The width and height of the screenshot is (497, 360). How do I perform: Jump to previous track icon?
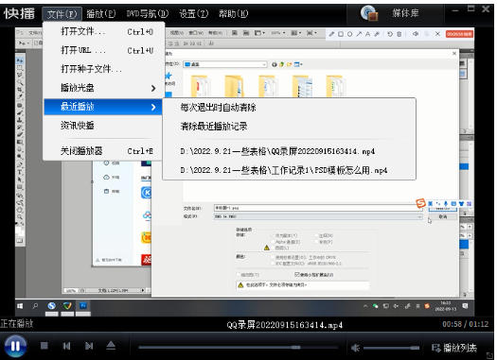point(66,346)
